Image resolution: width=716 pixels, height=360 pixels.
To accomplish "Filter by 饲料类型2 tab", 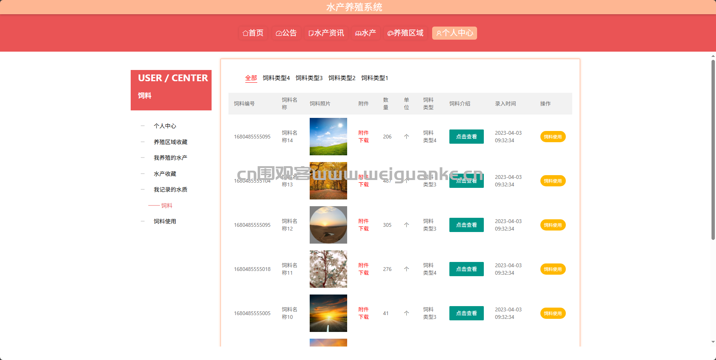I will click(x=342, y=78).
